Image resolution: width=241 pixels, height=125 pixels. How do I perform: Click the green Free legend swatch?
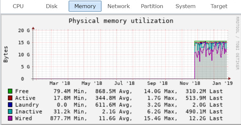(10, 91)
